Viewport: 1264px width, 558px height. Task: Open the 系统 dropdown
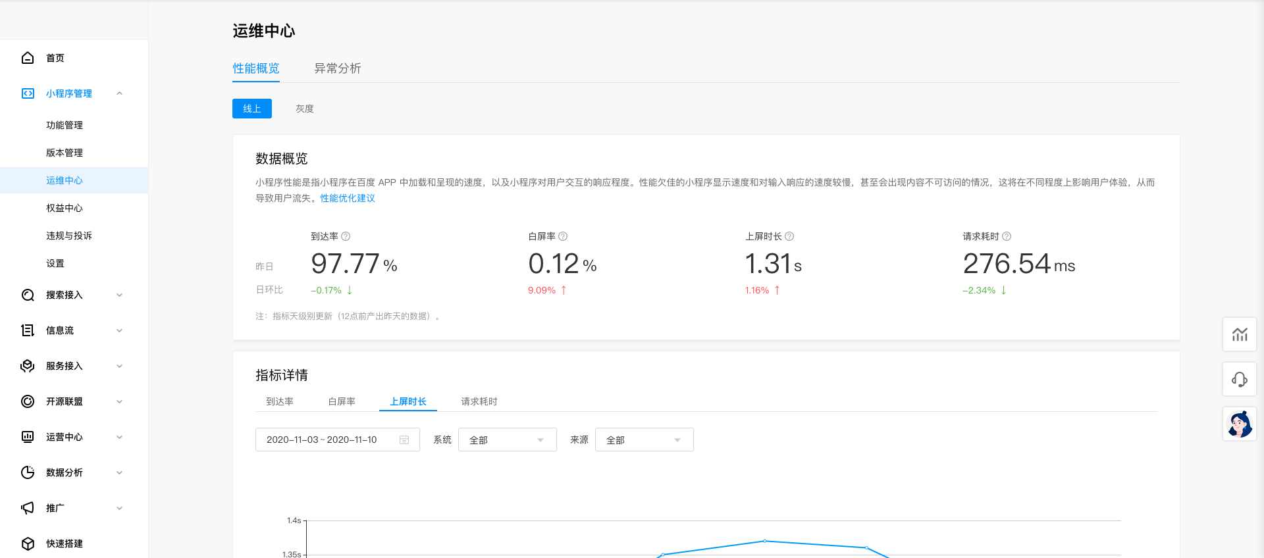pos(507,440)
